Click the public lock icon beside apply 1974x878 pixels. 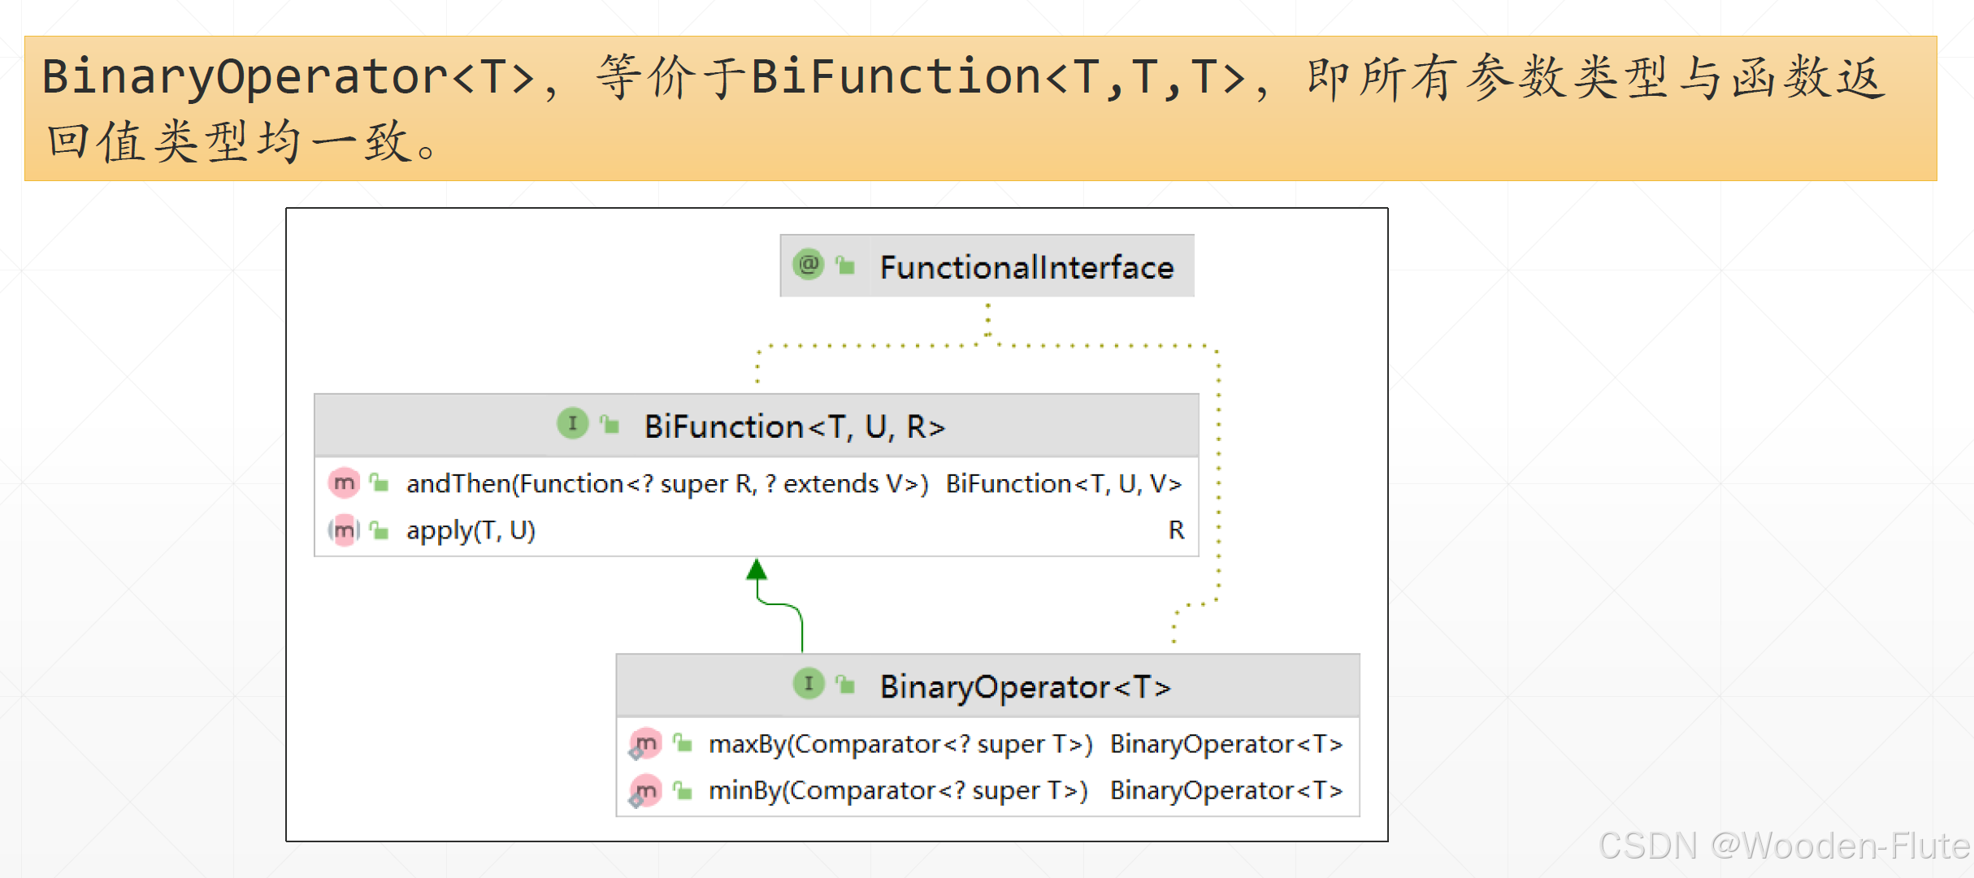click(x=379, y=530)
